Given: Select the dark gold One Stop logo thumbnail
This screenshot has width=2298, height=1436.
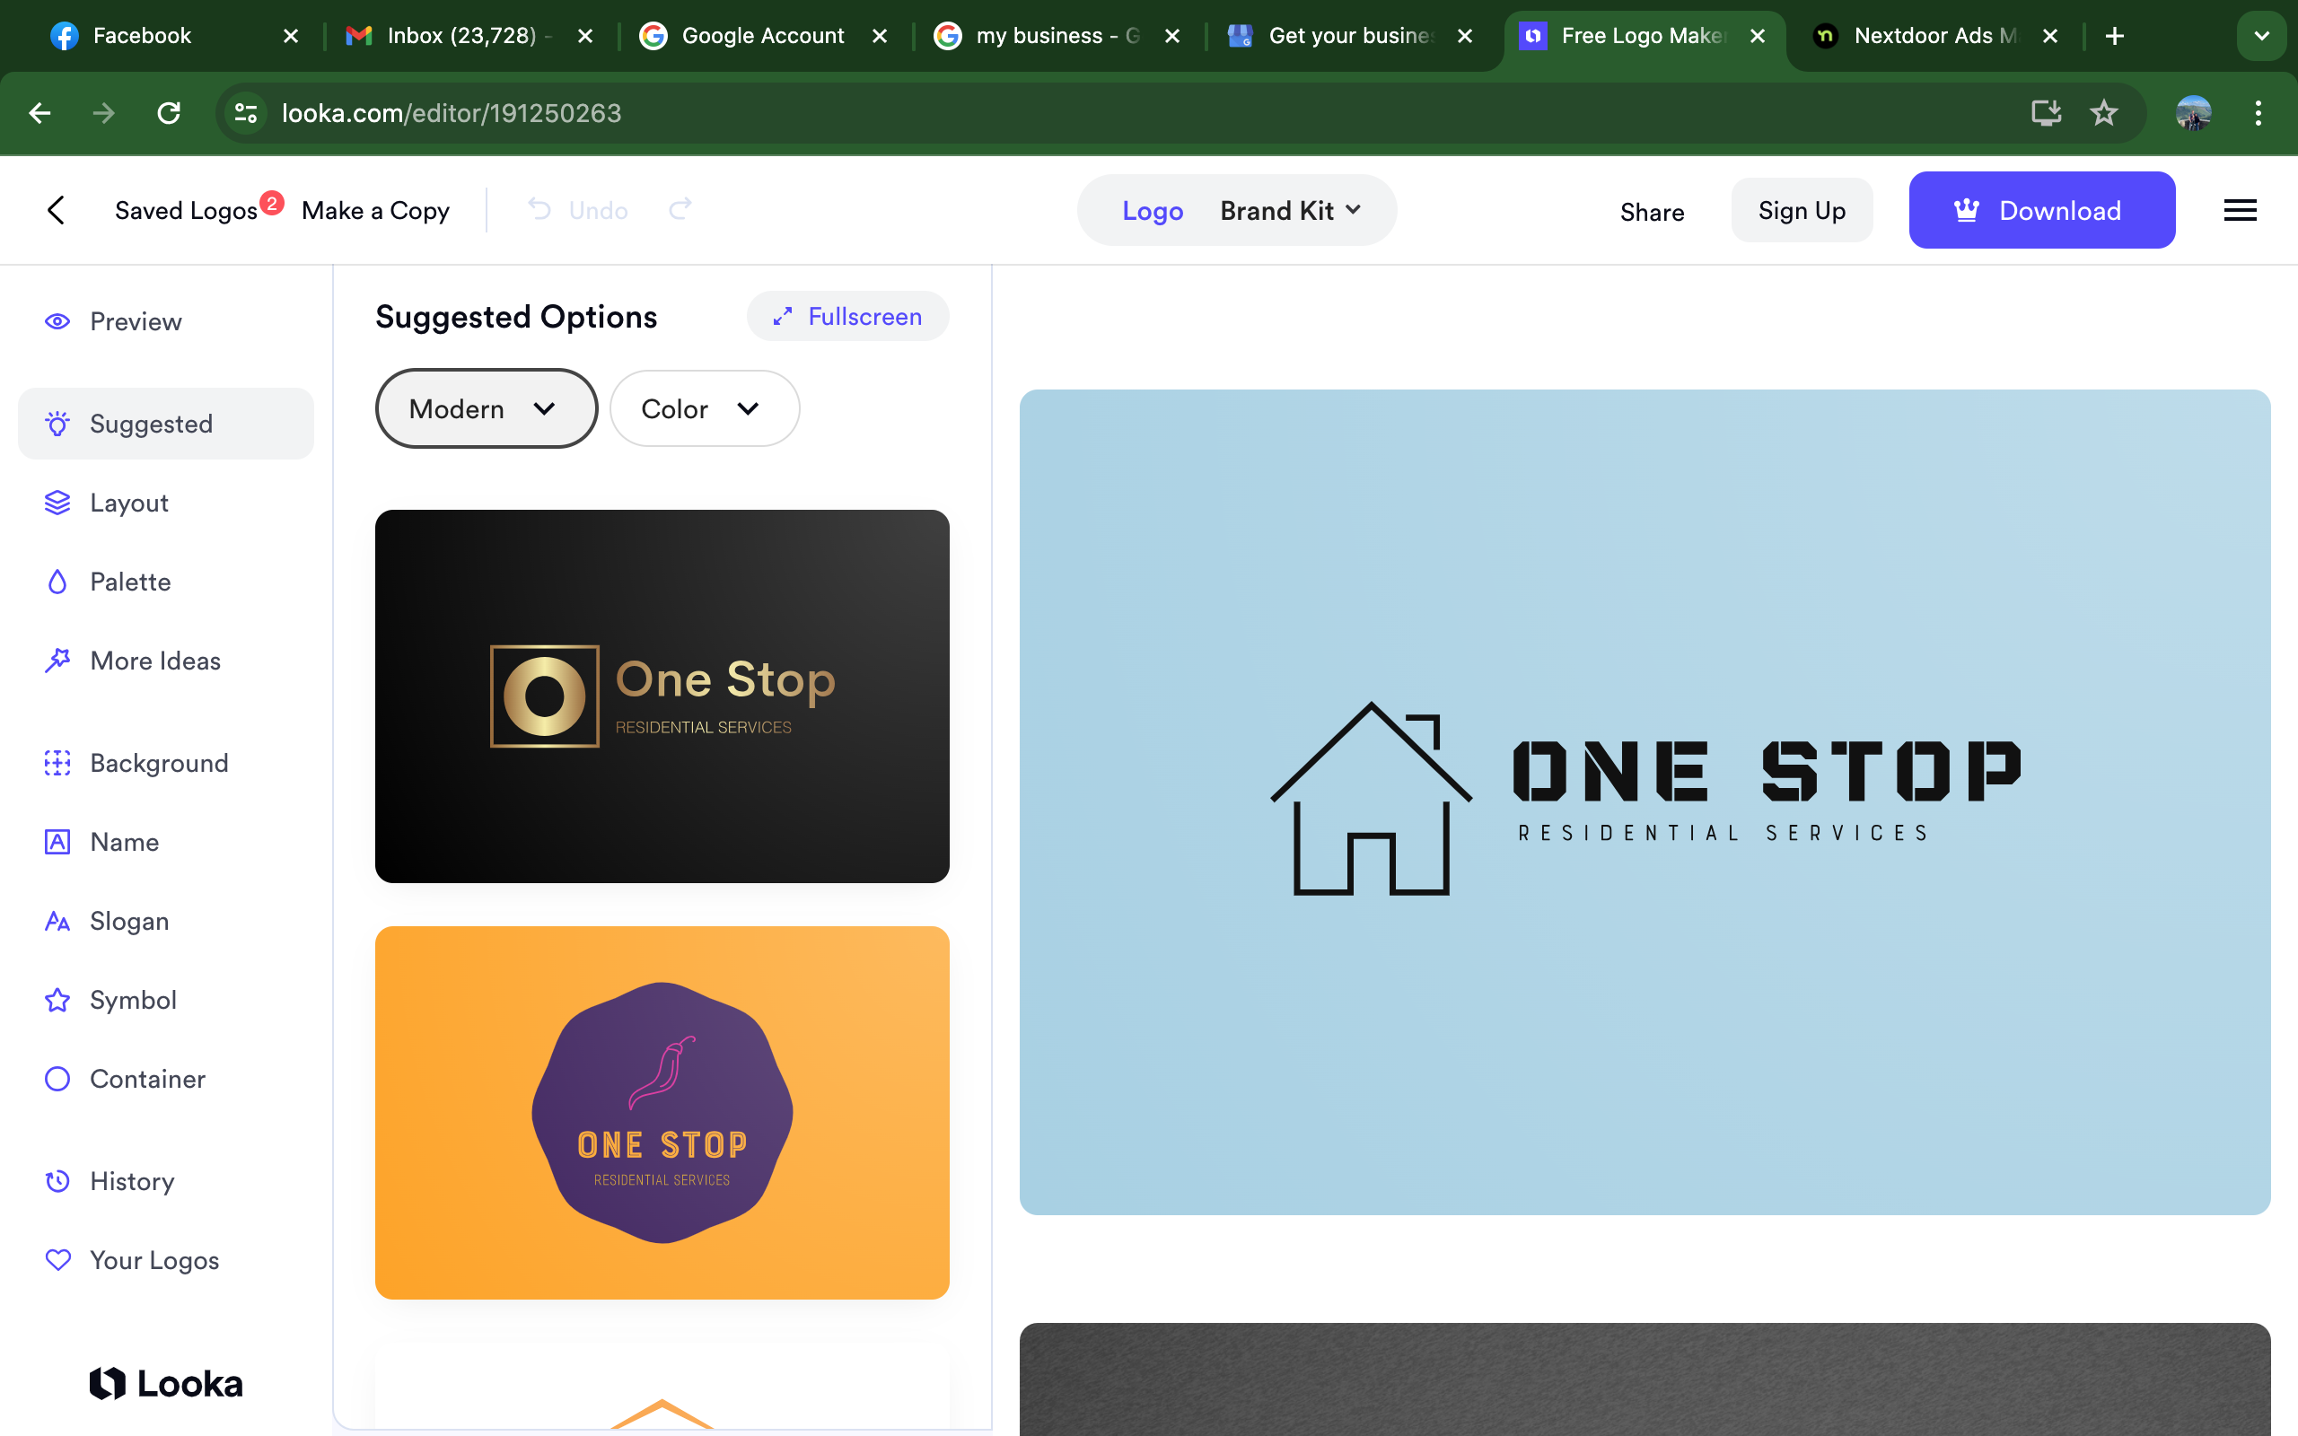Looking at the screenshot, I should click(662, 695).
